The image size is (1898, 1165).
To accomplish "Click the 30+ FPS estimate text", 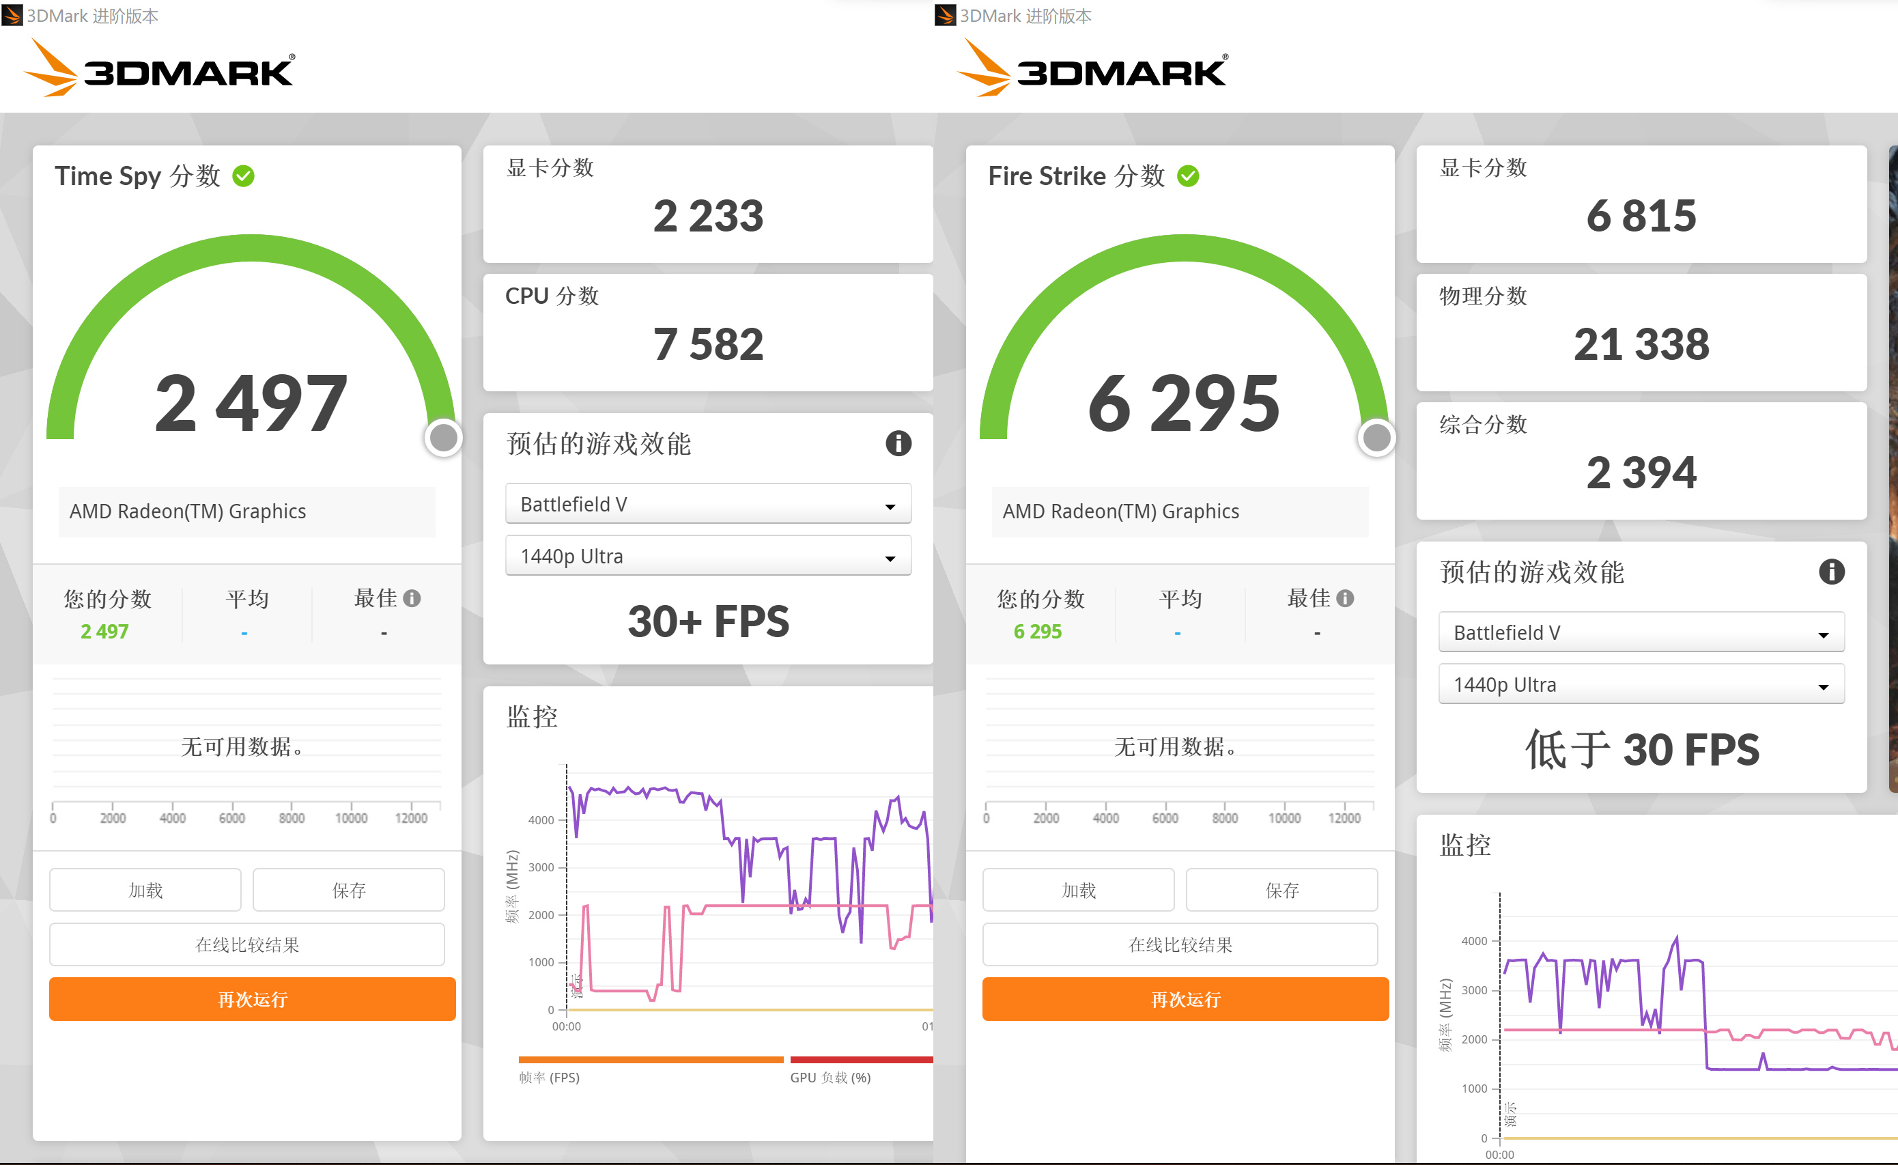I will [x=708, y=621].
